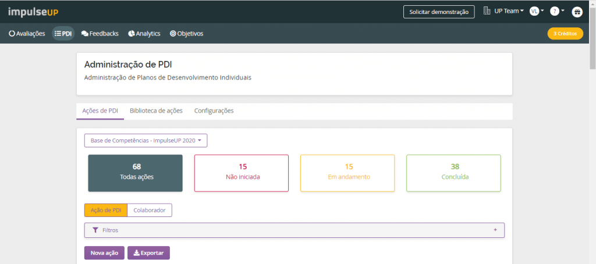Open Avaliações in the navigation bar
This screenshot has width=596, height=264.
(x=27, y=34)
